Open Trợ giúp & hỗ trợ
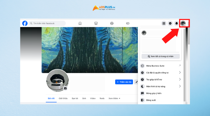 click(161, 80)
